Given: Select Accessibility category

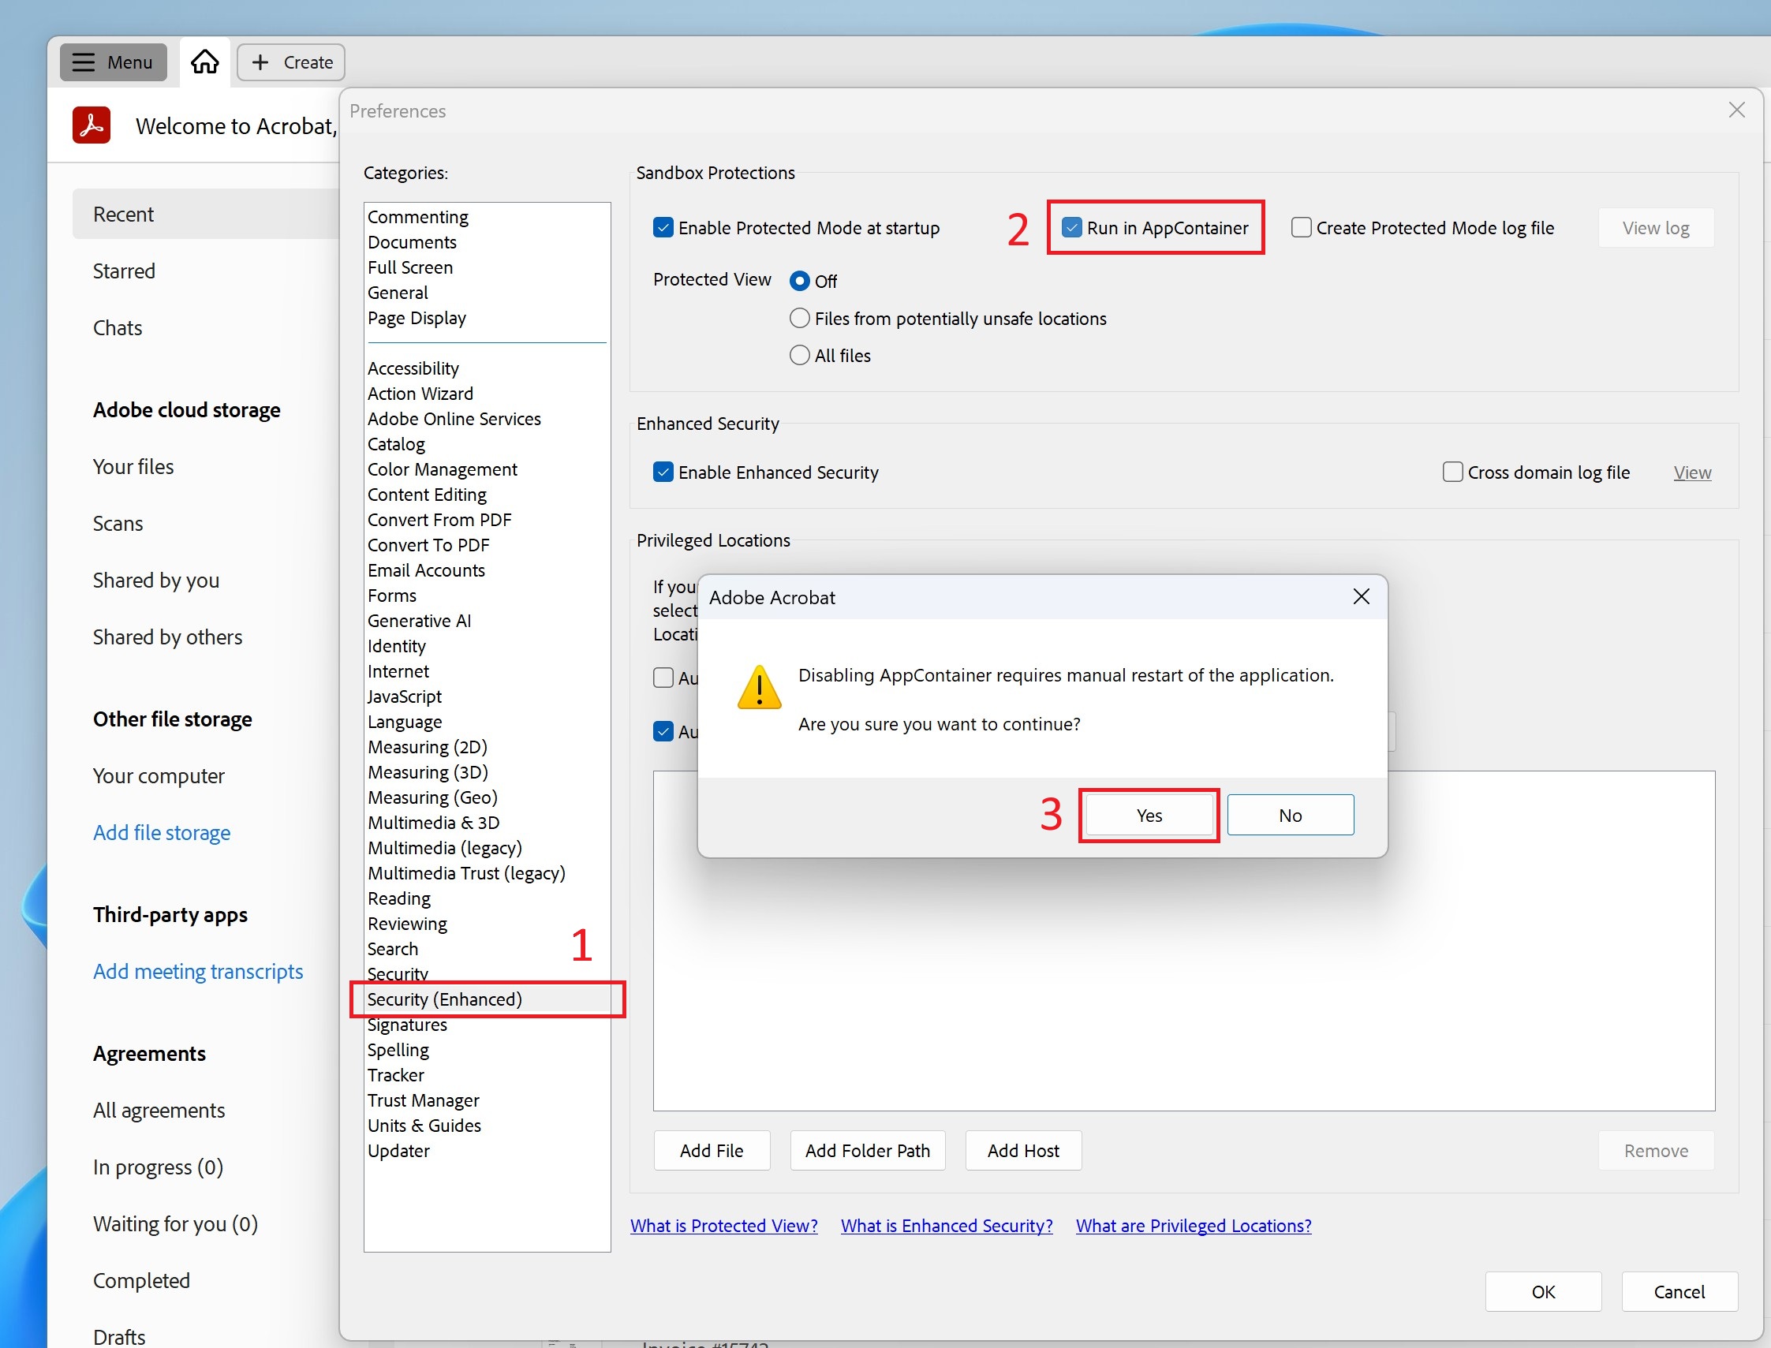Looking at the screenshot, I should (x=486, y=368).
